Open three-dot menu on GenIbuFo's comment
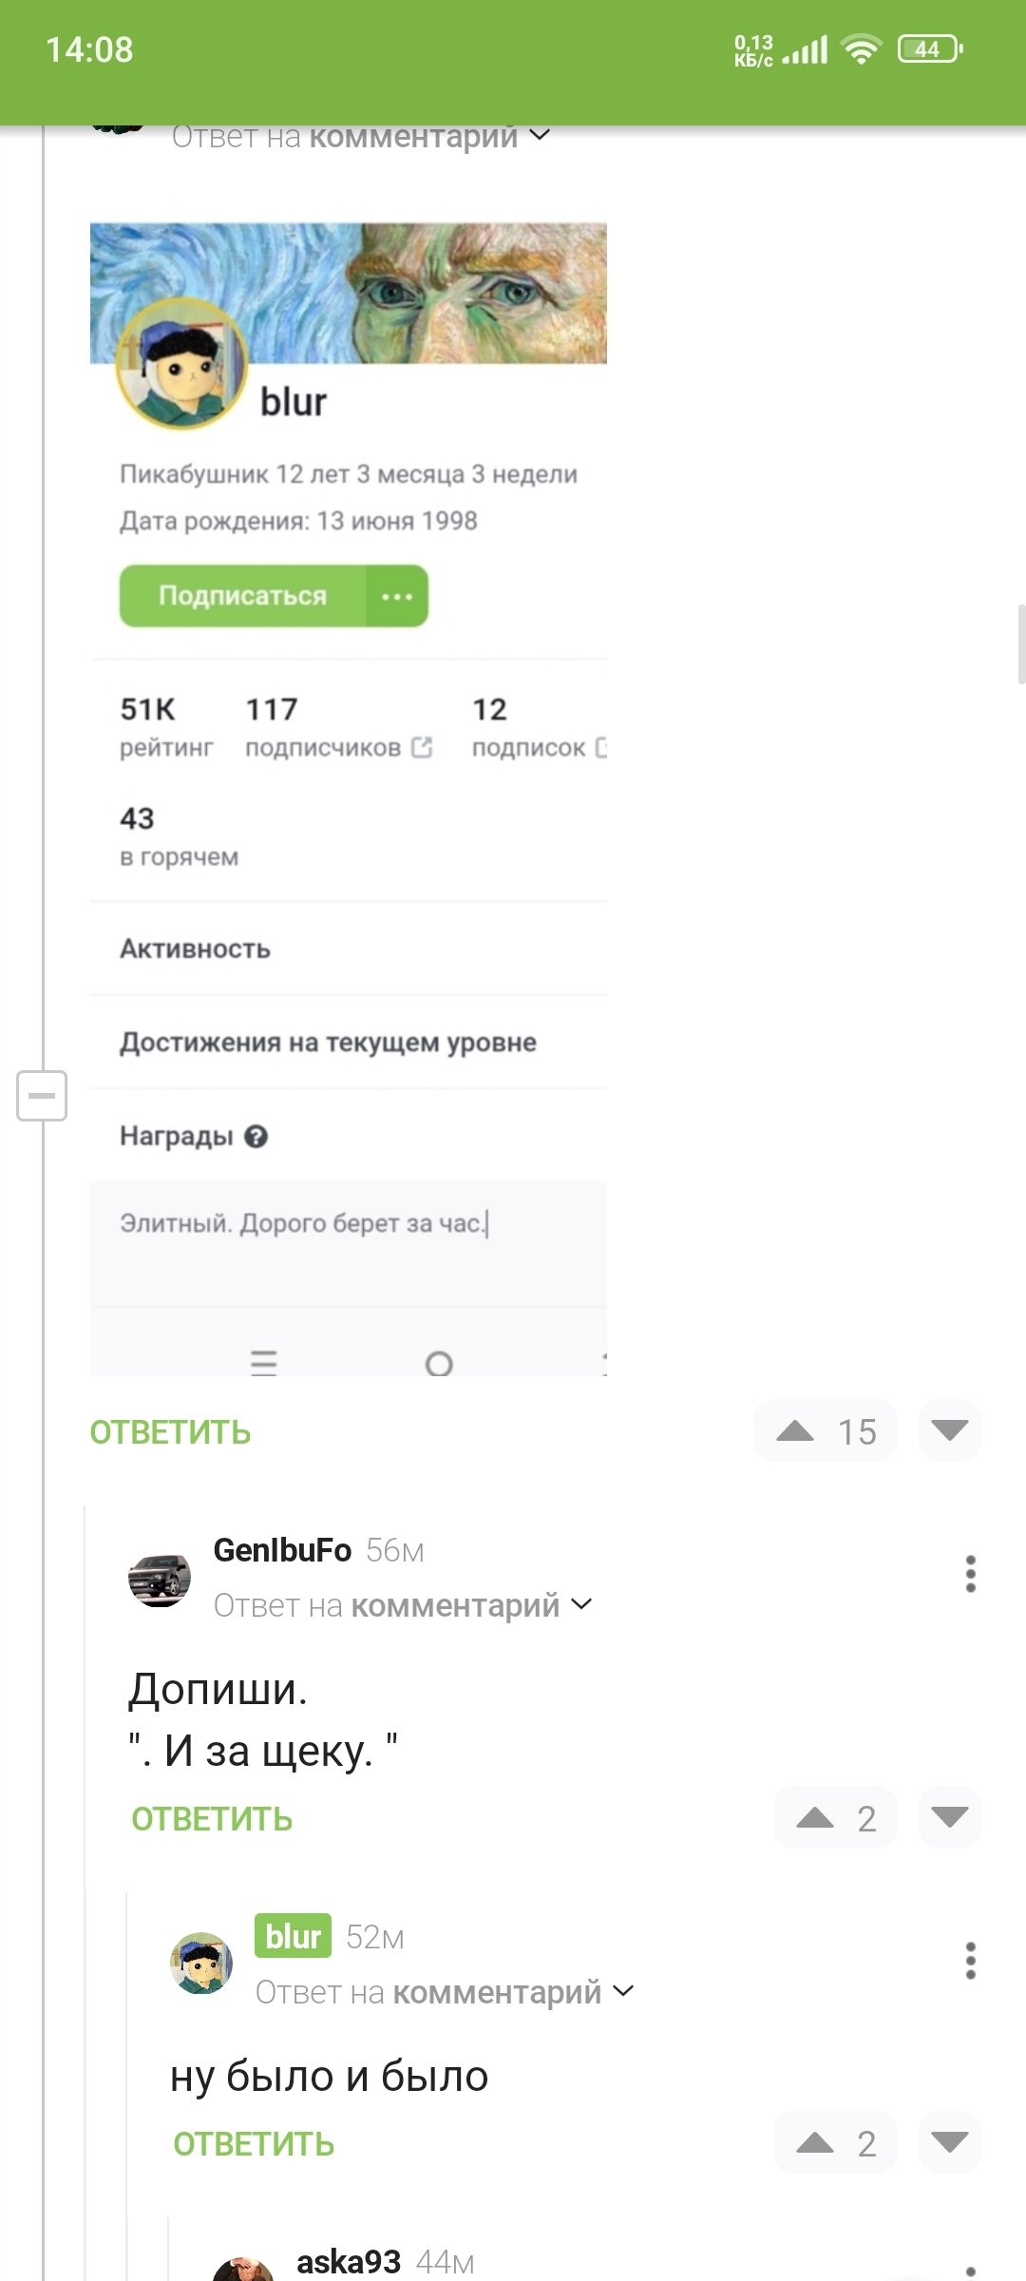 [970, 1574]
